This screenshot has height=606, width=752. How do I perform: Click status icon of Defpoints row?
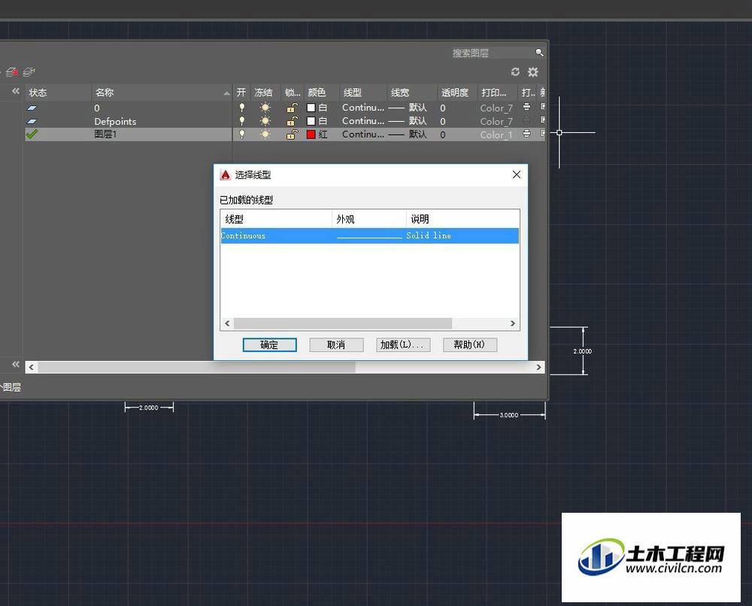click(x=32, y=121)
